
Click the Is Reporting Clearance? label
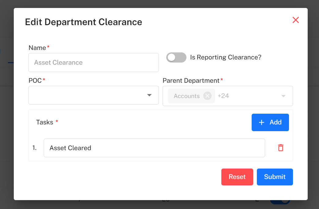tap(226, 57)
